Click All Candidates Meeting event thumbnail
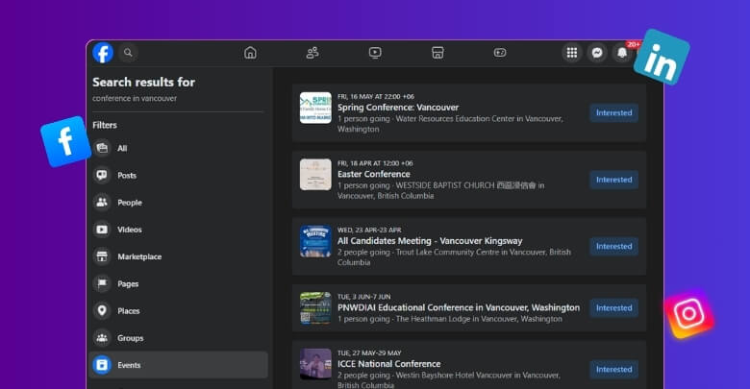This screenshot has height=389, width=750. coord(315,241)
